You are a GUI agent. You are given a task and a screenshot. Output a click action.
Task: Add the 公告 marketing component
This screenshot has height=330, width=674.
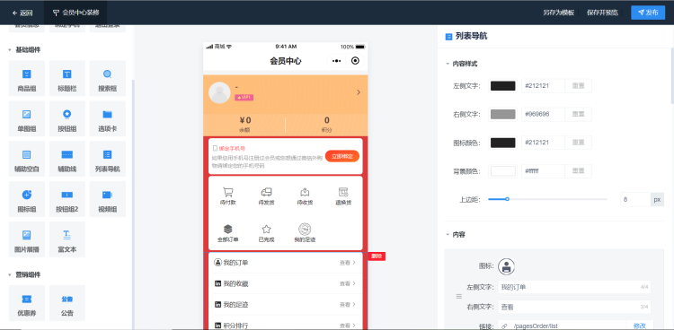pyautogui.click(x=67, y=303)
